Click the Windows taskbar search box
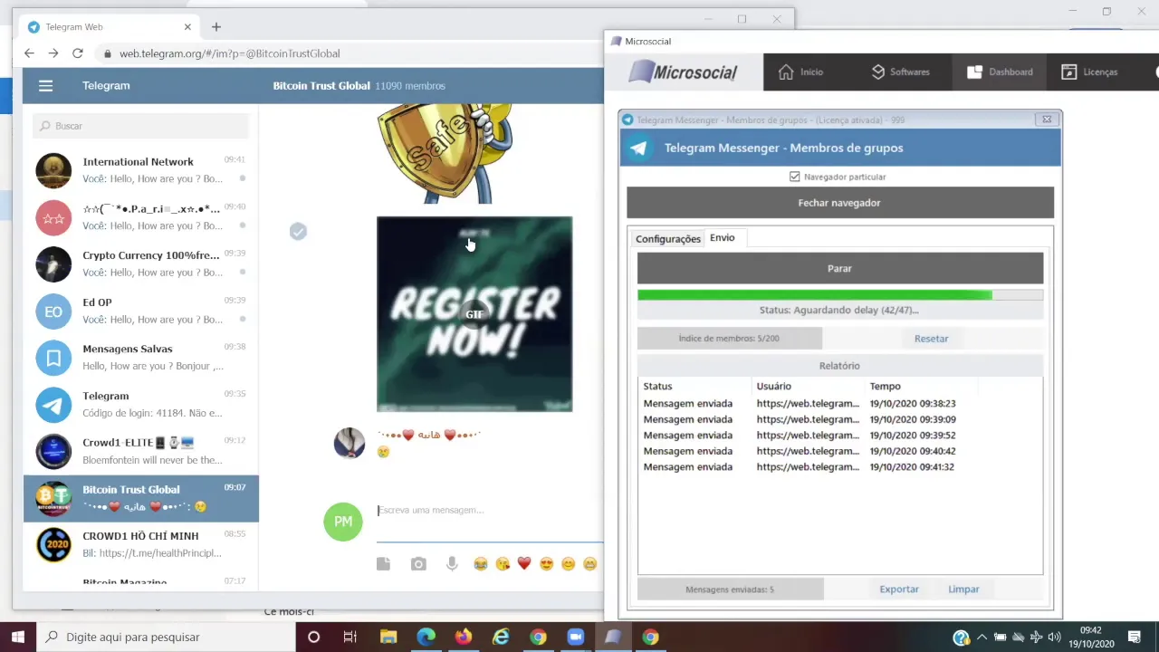This screenshot has height=652, width=1159. (x=166, y=638)
